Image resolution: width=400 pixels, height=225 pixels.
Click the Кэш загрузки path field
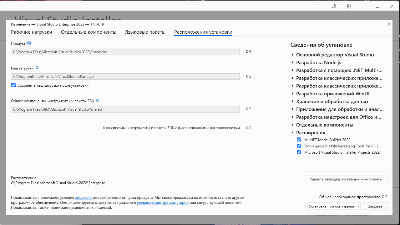pyautogui.click(x=125, y=76)
